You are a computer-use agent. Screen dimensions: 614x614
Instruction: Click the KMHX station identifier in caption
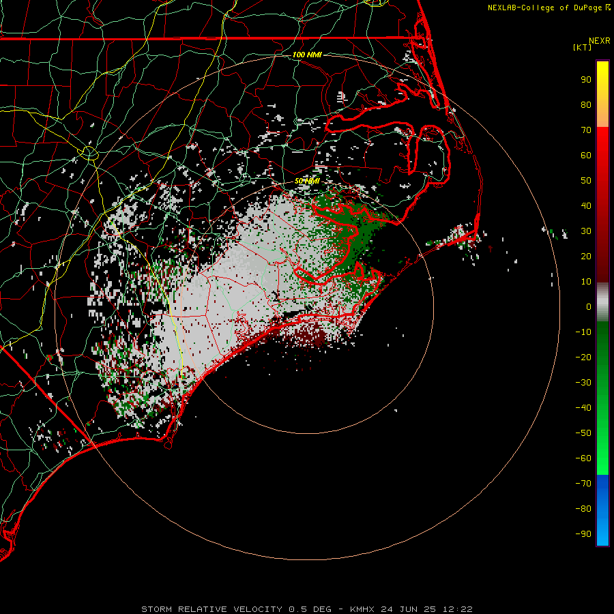point(362,609)
